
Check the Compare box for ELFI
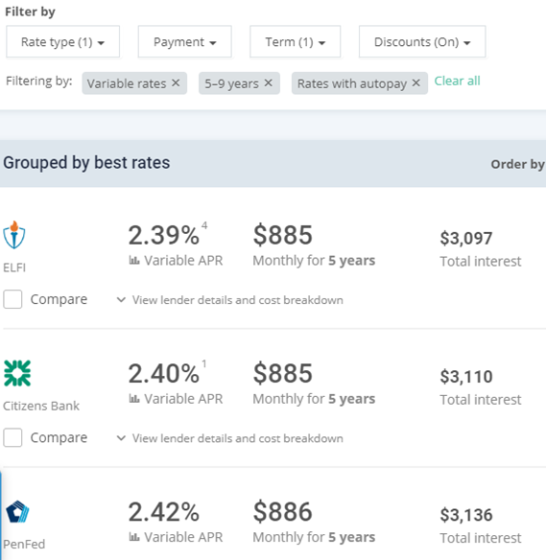(x=12, y=299)
